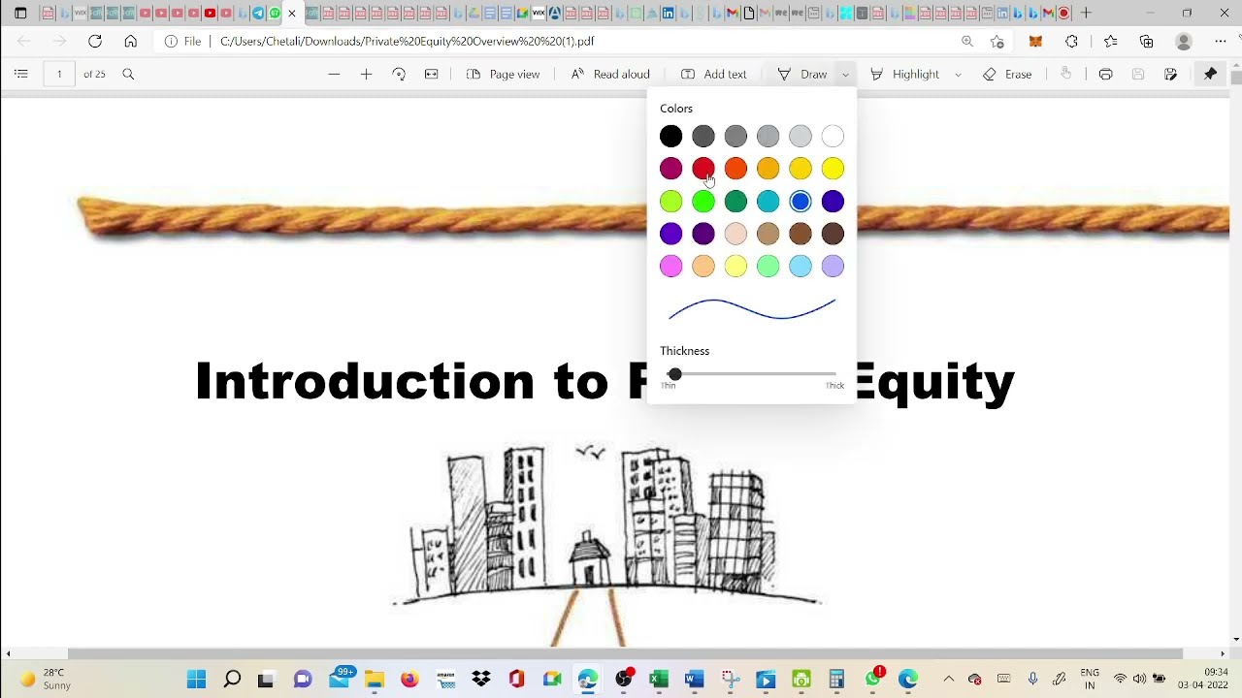Rotate the PDF page
The height and width of the screenshot is (698, 1242).
tap(399, 74)
